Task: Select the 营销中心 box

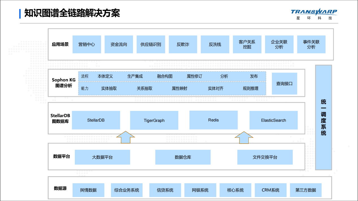Action: pos(87,44)
